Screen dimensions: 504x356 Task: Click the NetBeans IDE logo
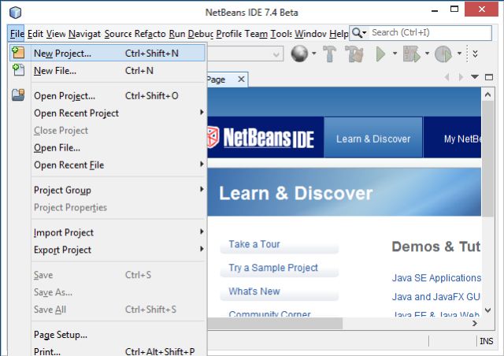pyautogui.click(x=261, y=138)
